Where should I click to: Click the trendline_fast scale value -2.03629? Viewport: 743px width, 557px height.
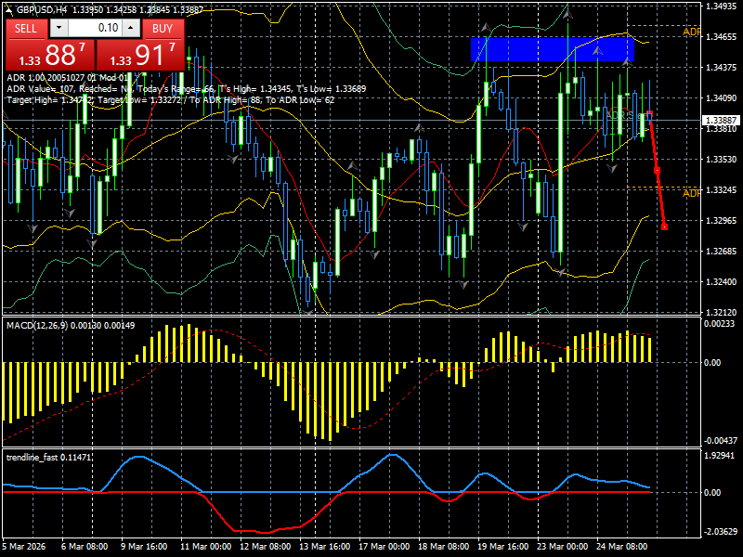[719, 532]
